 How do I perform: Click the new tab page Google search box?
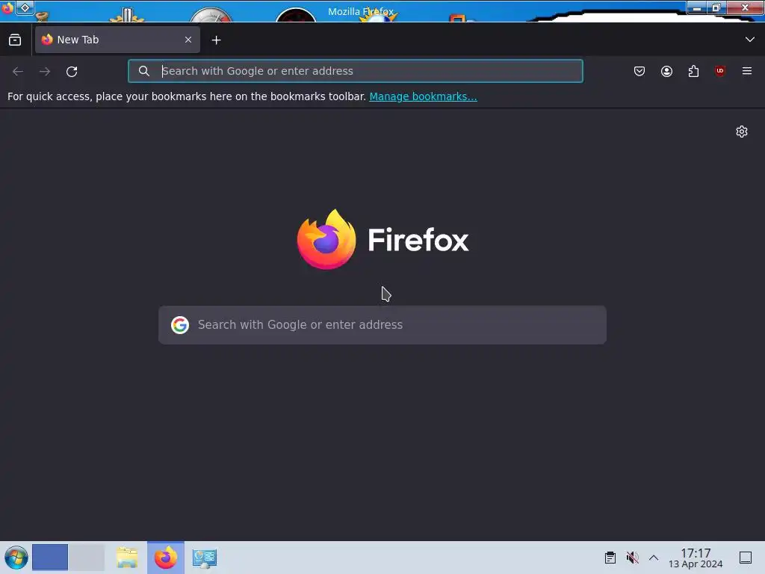(382, 325)
